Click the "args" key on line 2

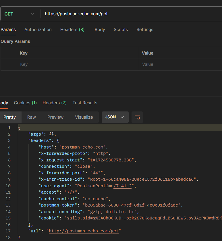click(36, 134)
